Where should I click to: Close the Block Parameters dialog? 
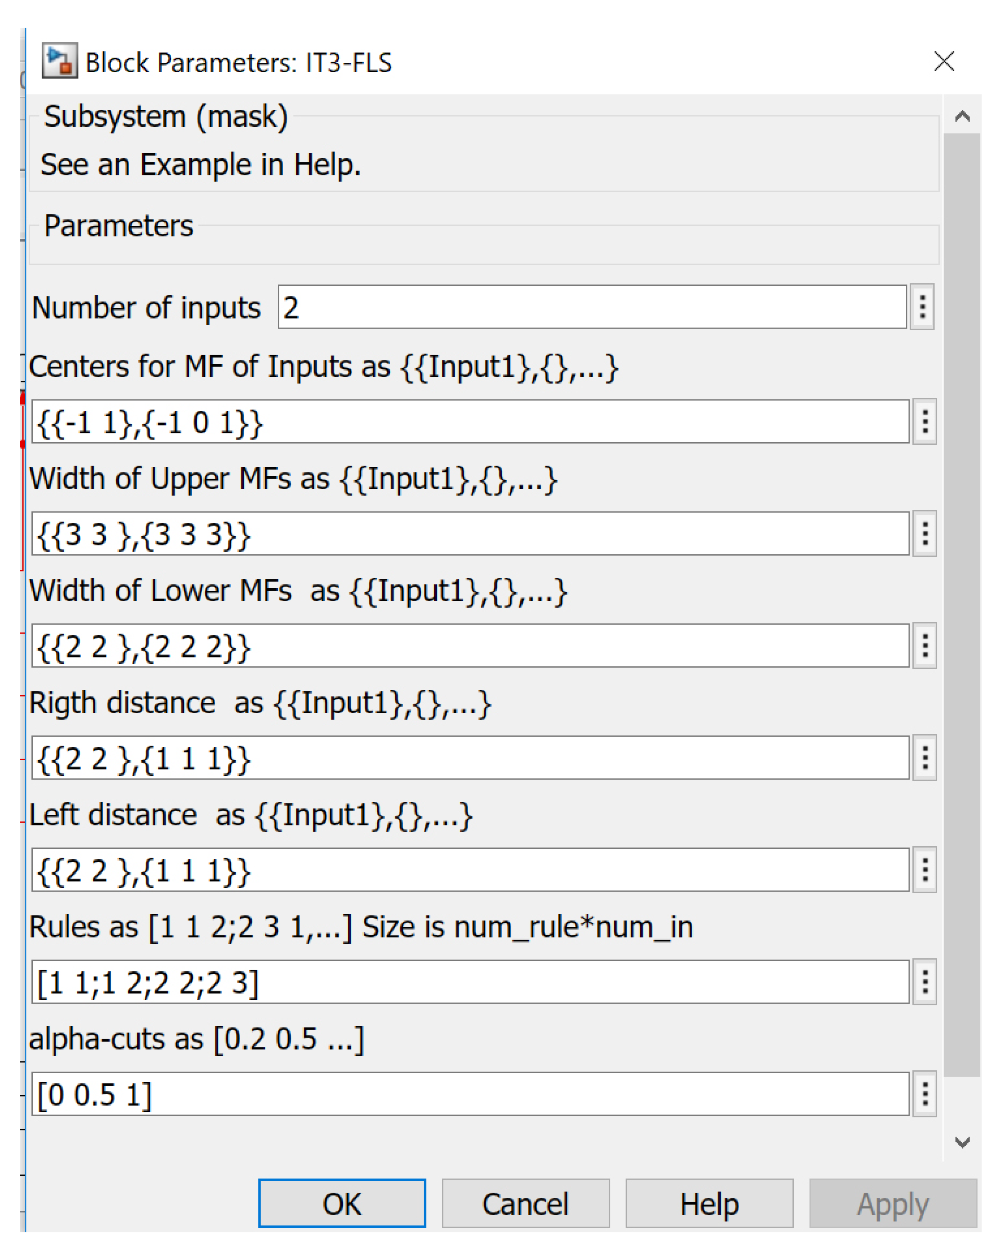click(943, 61)
